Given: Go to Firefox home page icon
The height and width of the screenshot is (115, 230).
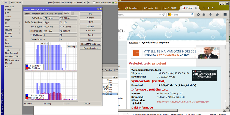Looking at the screenshot, I should tap(217, 15).
